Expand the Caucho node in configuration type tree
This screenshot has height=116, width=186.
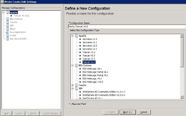point(72,85)
